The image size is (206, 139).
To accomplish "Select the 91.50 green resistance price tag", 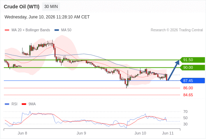I will [x=192, y=60].
